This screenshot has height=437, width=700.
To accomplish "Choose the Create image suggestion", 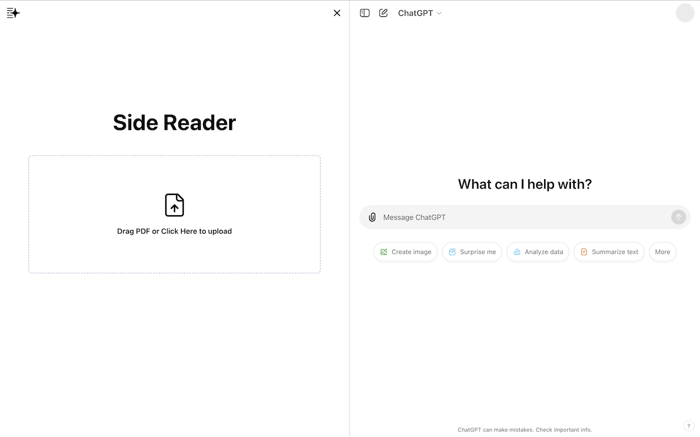I will (x=406, y=252).
